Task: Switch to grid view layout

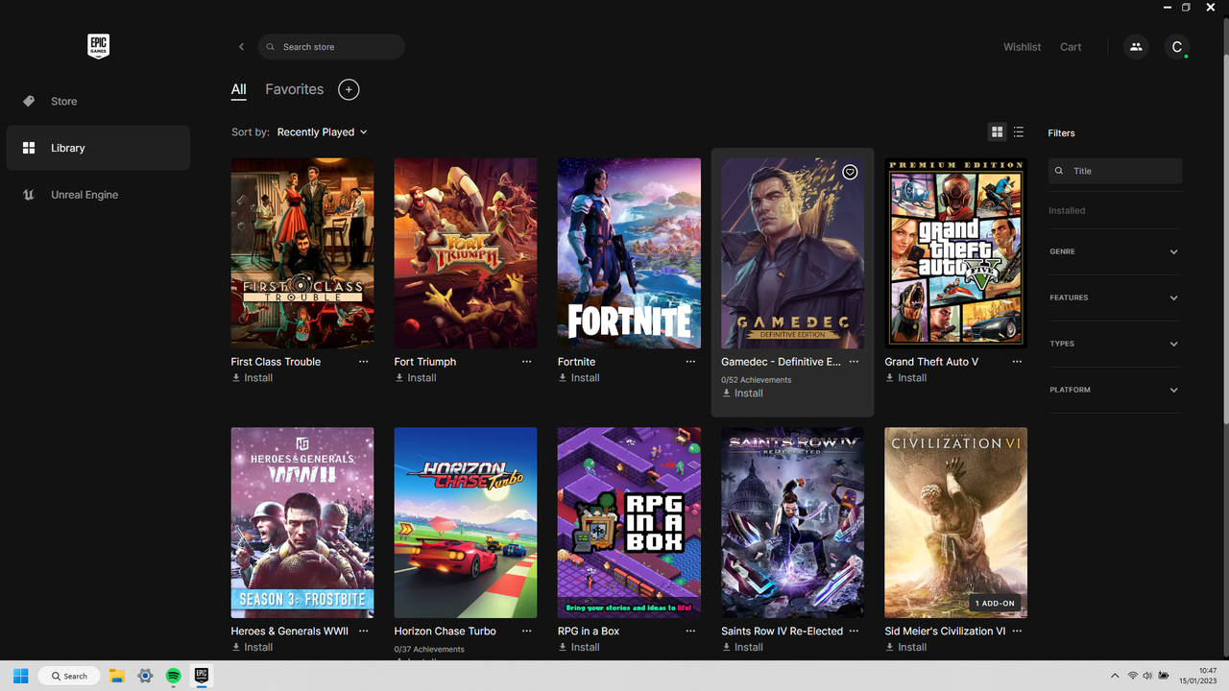Action: (998, 132)
